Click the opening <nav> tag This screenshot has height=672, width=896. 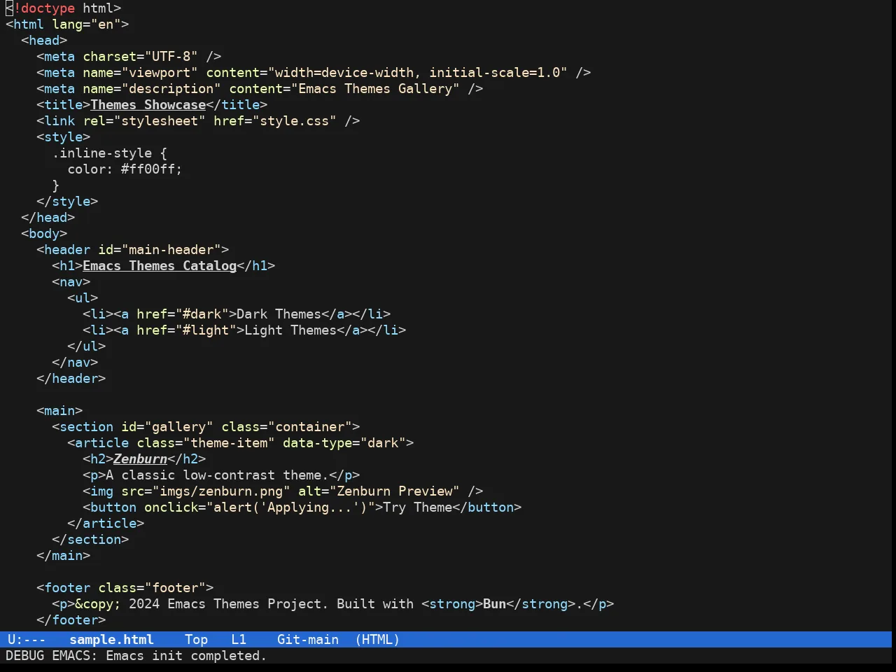(x=71, y=281)
